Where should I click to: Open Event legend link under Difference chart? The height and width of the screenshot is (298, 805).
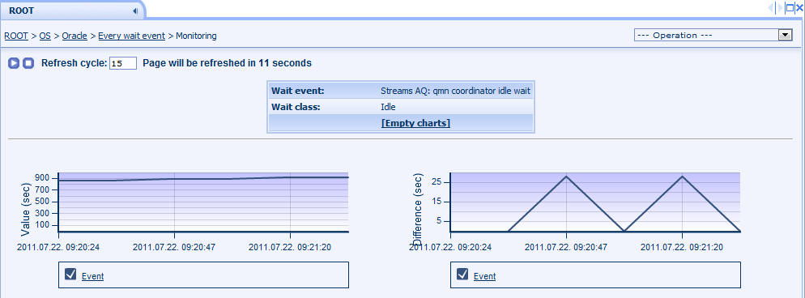click(x=484, y=276)
